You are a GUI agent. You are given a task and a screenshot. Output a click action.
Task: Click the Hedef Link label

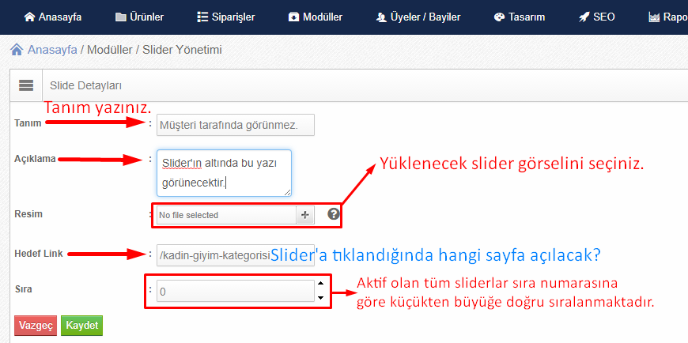(39, 254)
